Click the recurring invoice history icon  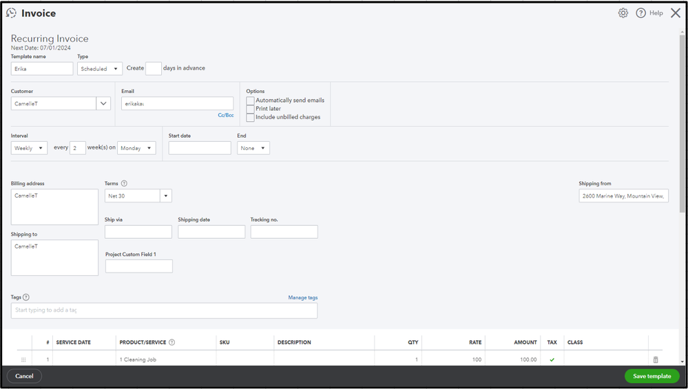[12, 13]
